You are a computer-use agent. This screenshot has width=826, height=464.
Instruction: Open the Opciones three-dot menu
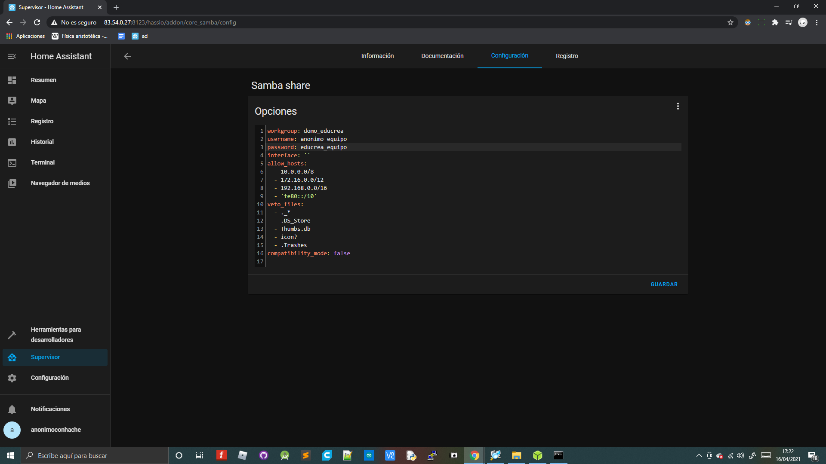pyautogui.click(x=678, y=106)
